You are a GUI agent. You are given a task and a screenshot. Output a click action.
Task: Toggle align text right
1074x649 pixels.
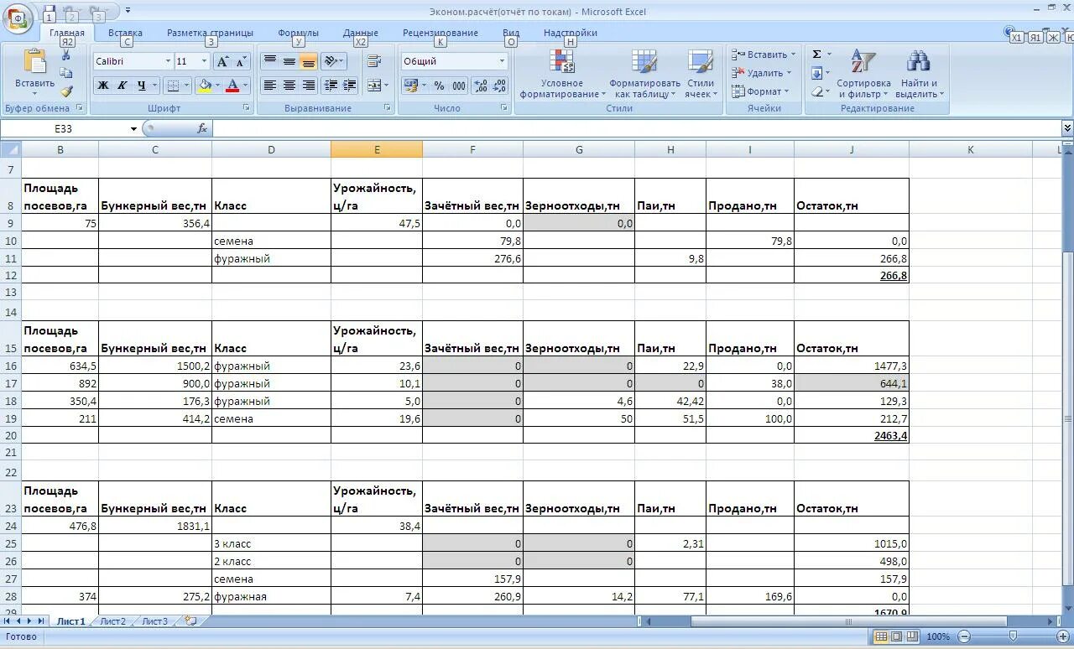pos(309,86)
